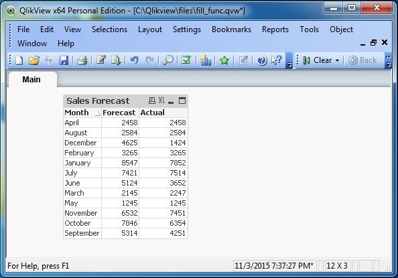The height and width of the screenshot is (278, 398).
Task: Add bookmark with the green star icon
Action: [x=224, y=60]
